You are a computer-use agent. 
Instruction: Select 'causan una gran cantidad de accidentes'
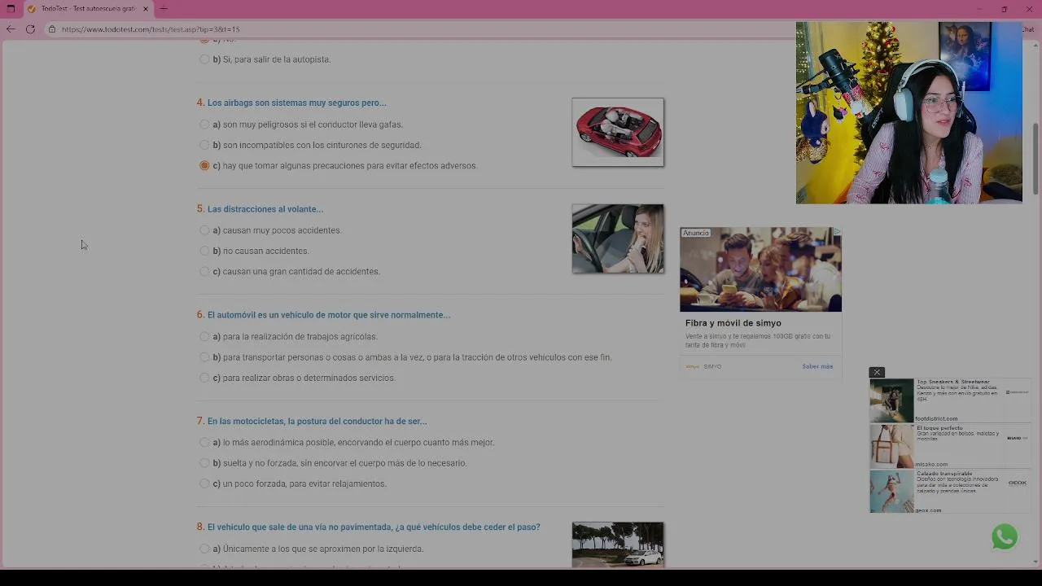click(x=204, y=271)
